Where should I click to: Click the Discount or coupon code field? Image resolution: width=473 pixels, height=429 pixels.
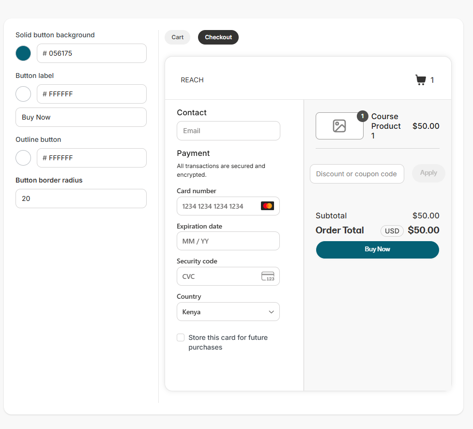coord(357,173)
